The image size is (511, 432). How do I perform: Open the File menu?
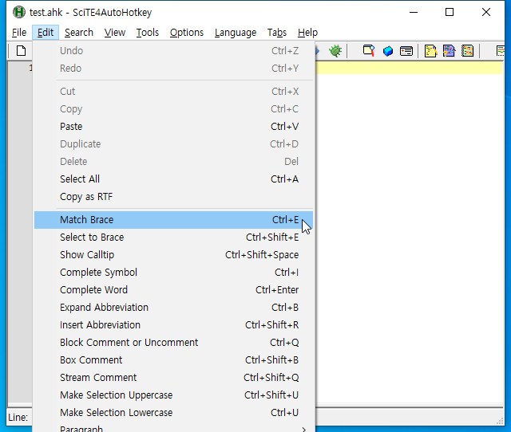point(19,33)
